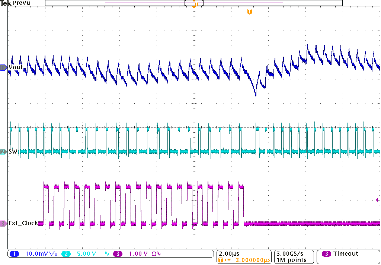Select the channel 1 Vout badge
381x265 pixels.
point(3,68)
